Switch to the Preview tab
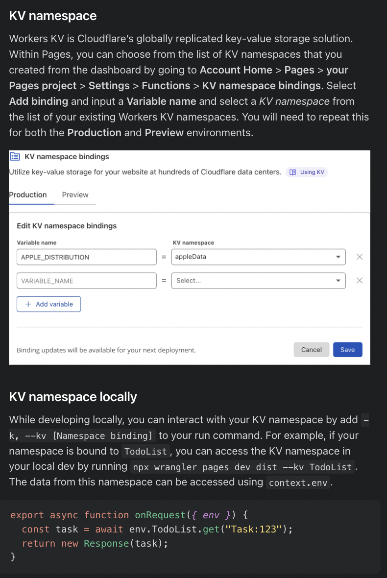Screen dimensions: 387x578 [75, 194]
